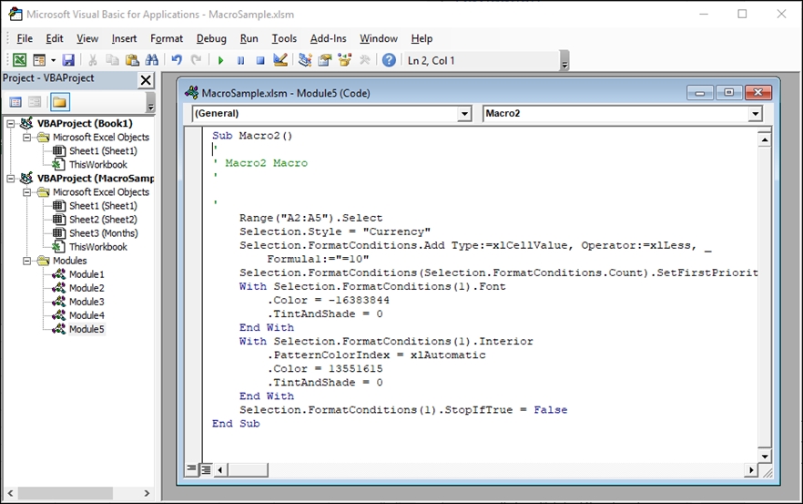Pause execution with the Break icon

tap(240, 60)
